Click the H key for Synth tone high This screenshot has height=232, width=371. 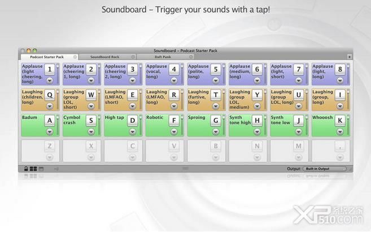click(x=257, y=121)
